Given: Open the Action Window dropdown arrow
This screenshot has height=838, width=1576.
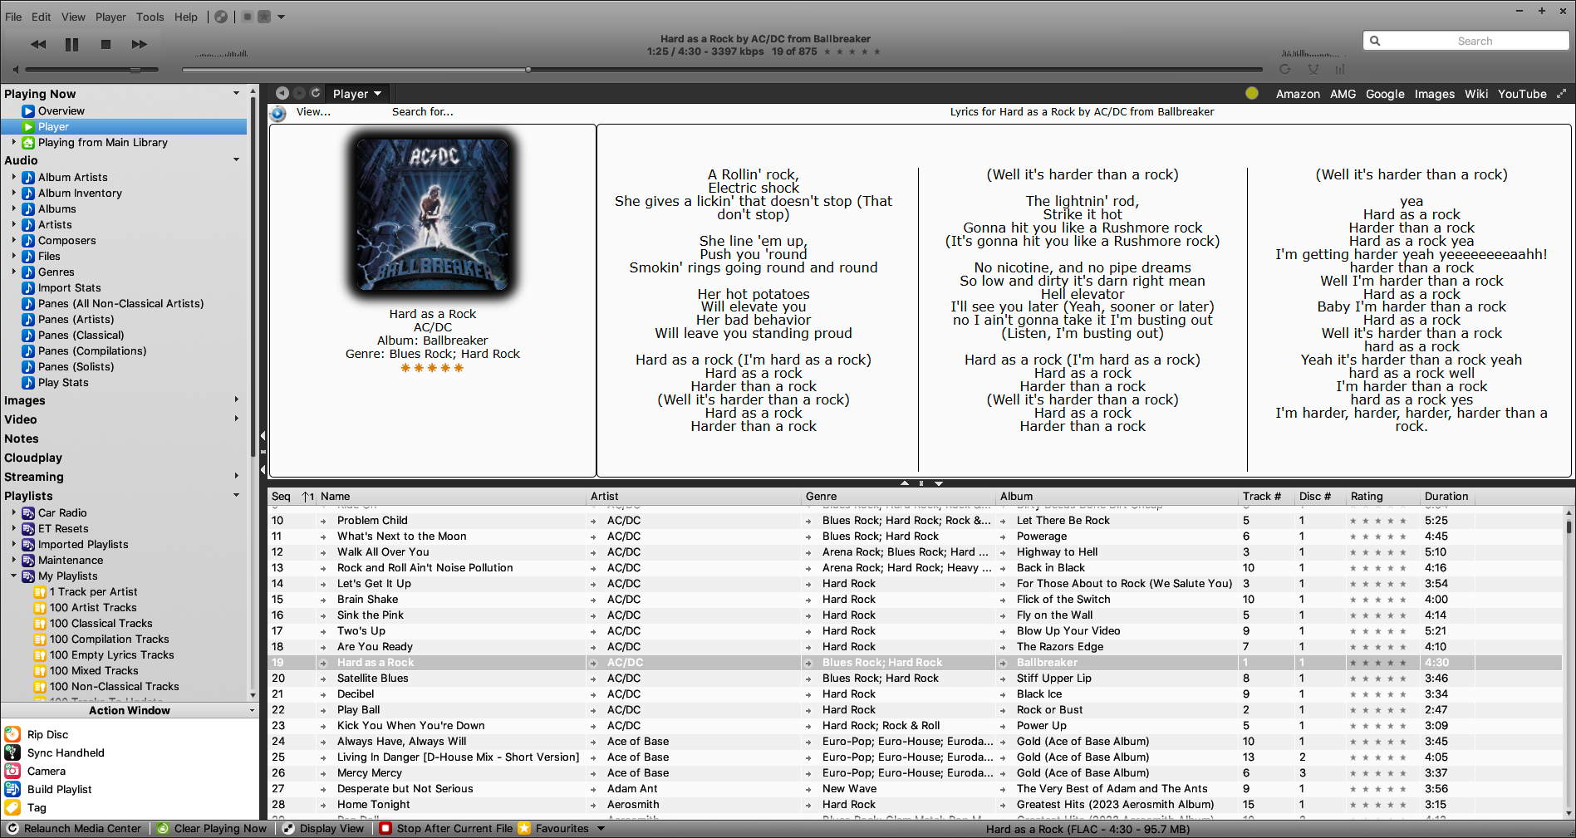Looking at the screenshot, I should pyautogui.click(x=252, y=711).
